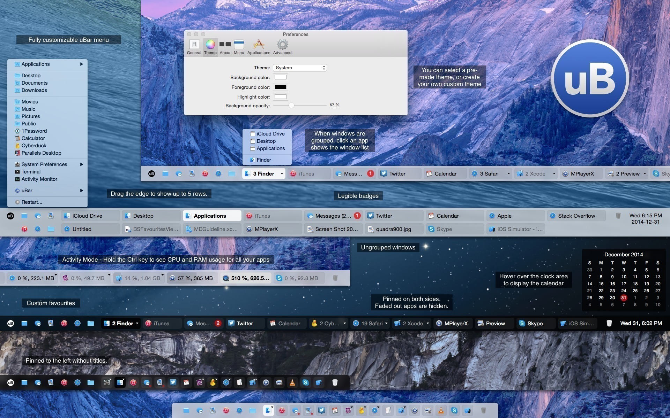Screen dimensions: 670x418
Task: Click the Foreground color swatch
Action: (x=281, y=87)
